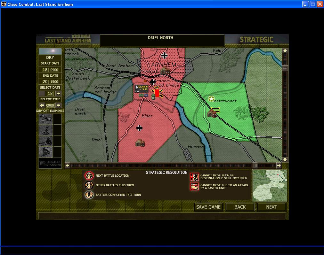Click the green unit chip below Graebner

pos(141,95)
